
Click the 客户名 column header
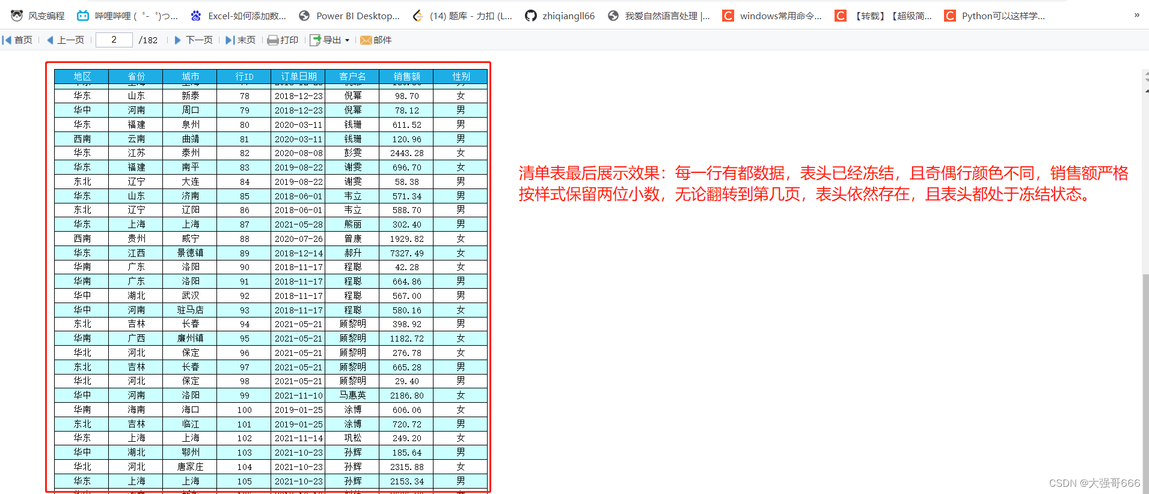tap(352, 76)
